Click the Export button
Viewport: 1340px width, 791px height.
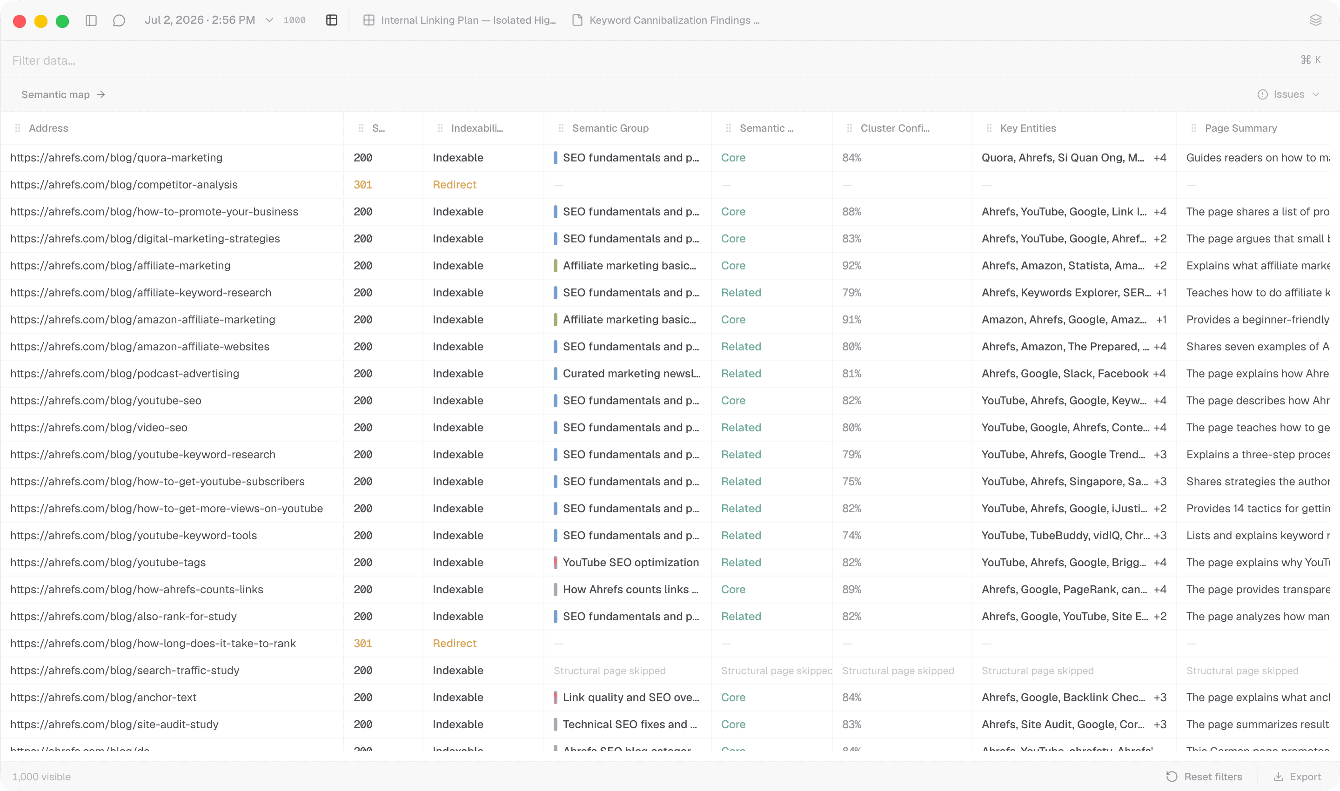(x=1297, y=777)
